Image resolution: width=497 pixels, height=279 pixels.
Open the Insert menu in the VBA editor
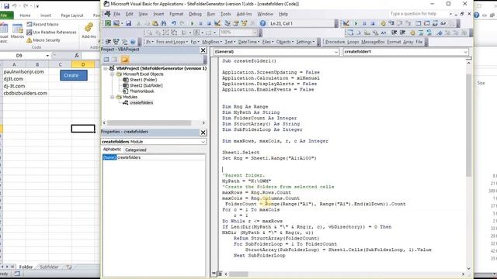coord(158,14)
